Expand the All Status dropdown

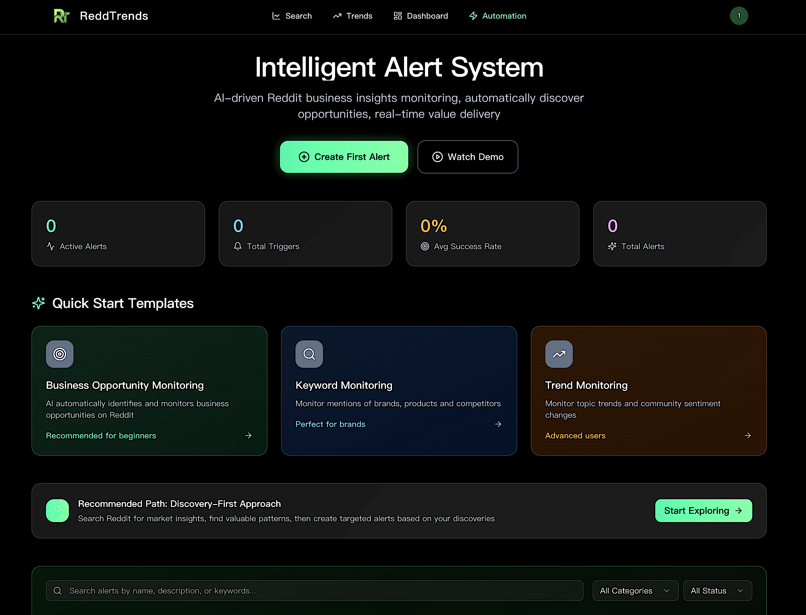tap(717, 590)
